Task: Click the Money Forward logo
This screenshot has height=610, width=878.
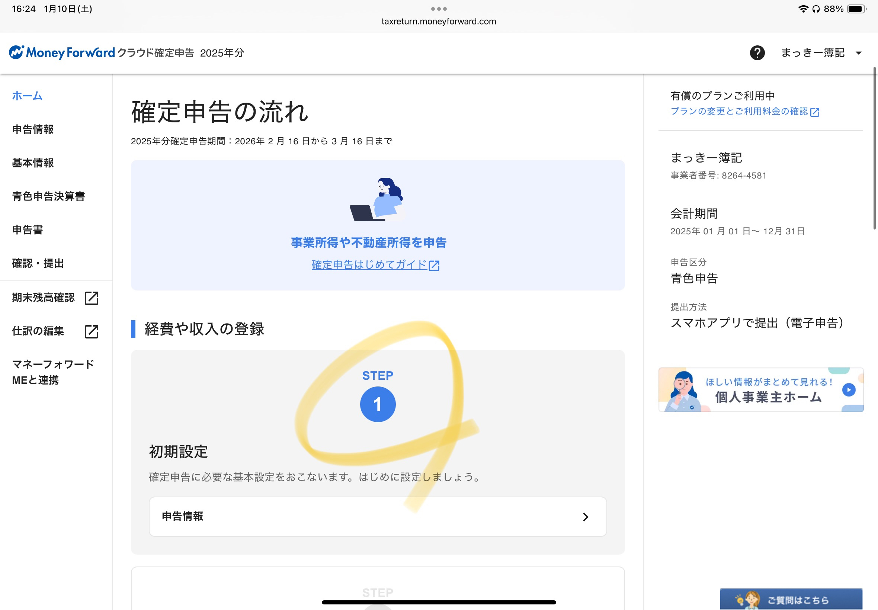Action: 61,52
